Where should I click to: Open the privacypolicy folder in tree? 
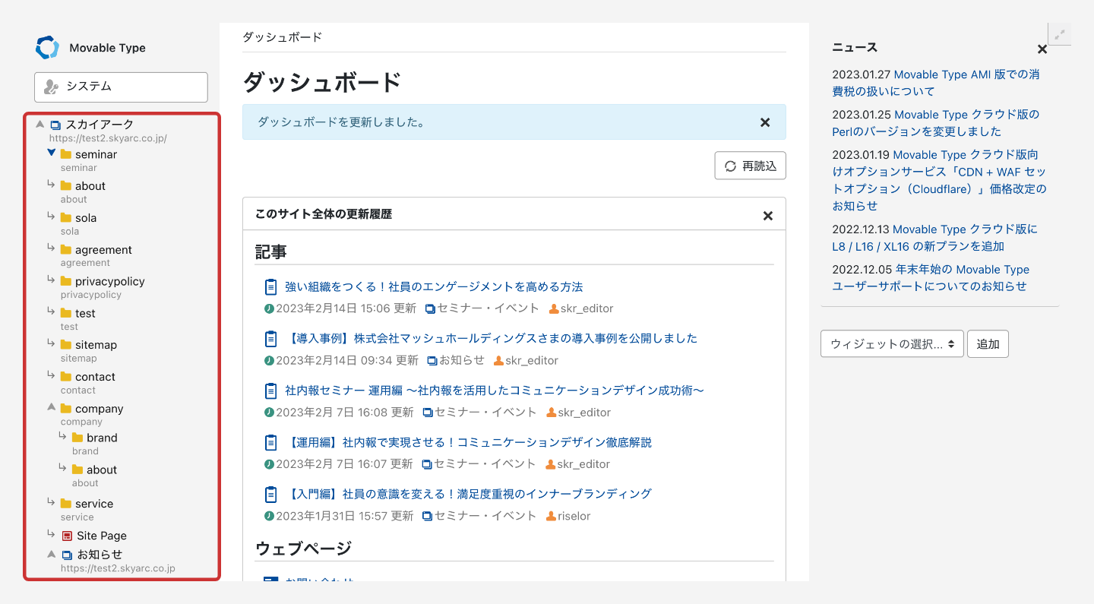point(109,281)
